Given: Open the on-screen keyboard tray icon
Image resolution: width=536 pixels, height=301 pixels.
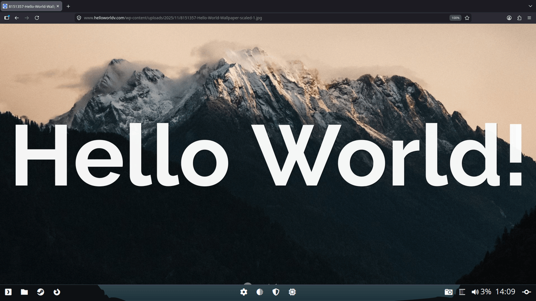Looking at the screenshot, I should pyautogui.click(x=461, y=292).
